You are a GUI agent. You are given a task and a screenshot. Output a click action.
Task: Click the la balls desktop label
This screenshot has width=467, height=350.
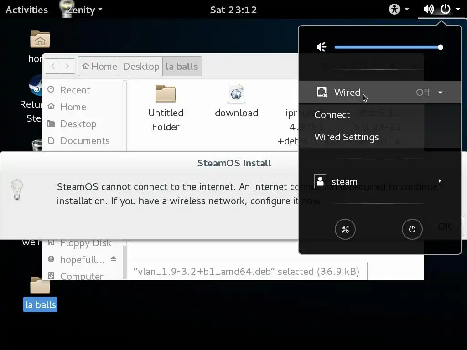(40, 305)
